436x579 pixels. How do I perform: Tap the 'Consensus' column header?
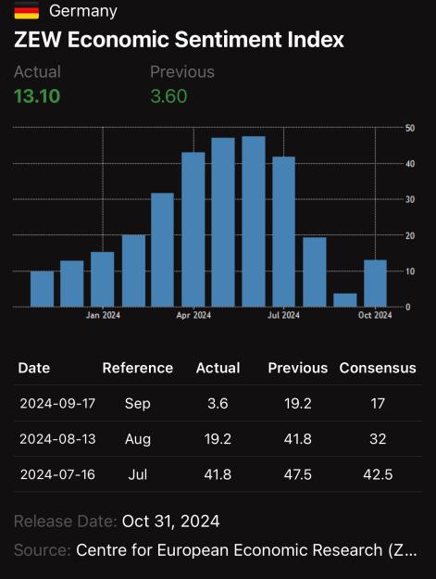378,368
